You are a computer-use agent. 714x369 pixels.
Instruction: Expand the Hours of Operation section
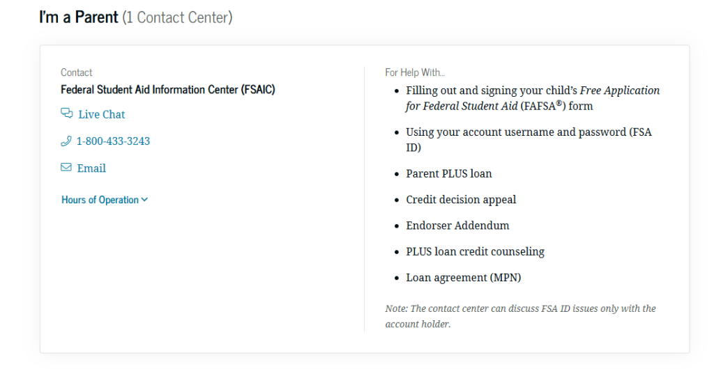click(105, 200)
